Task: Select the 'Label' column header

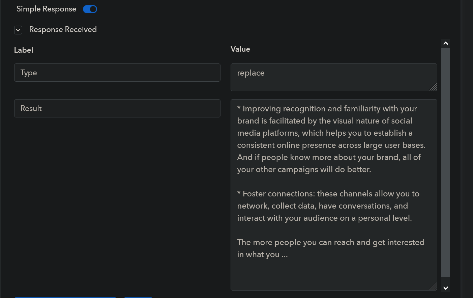Action: click(24, 50)
